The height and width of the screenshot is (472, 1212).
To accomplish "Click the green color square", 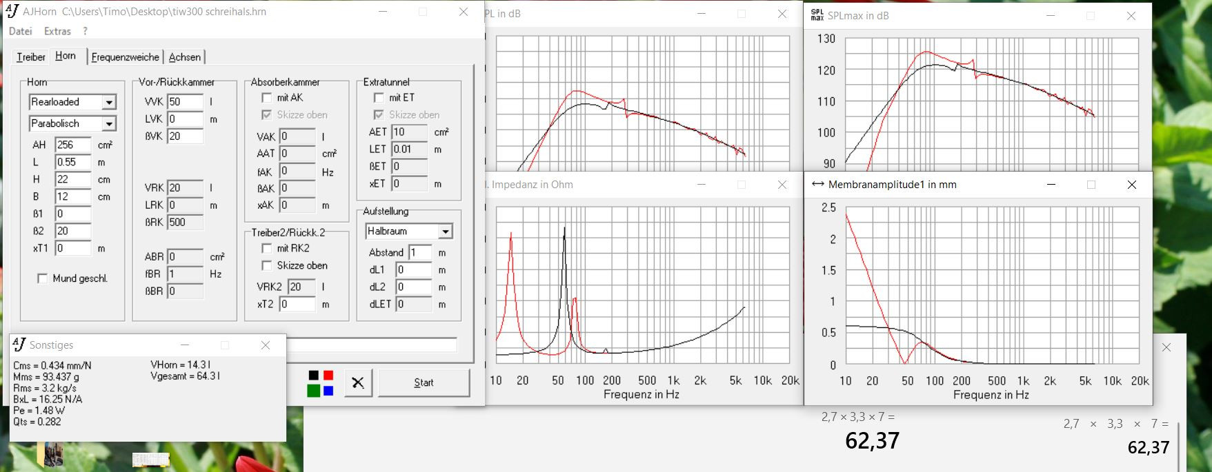I will tap(314, 391).
